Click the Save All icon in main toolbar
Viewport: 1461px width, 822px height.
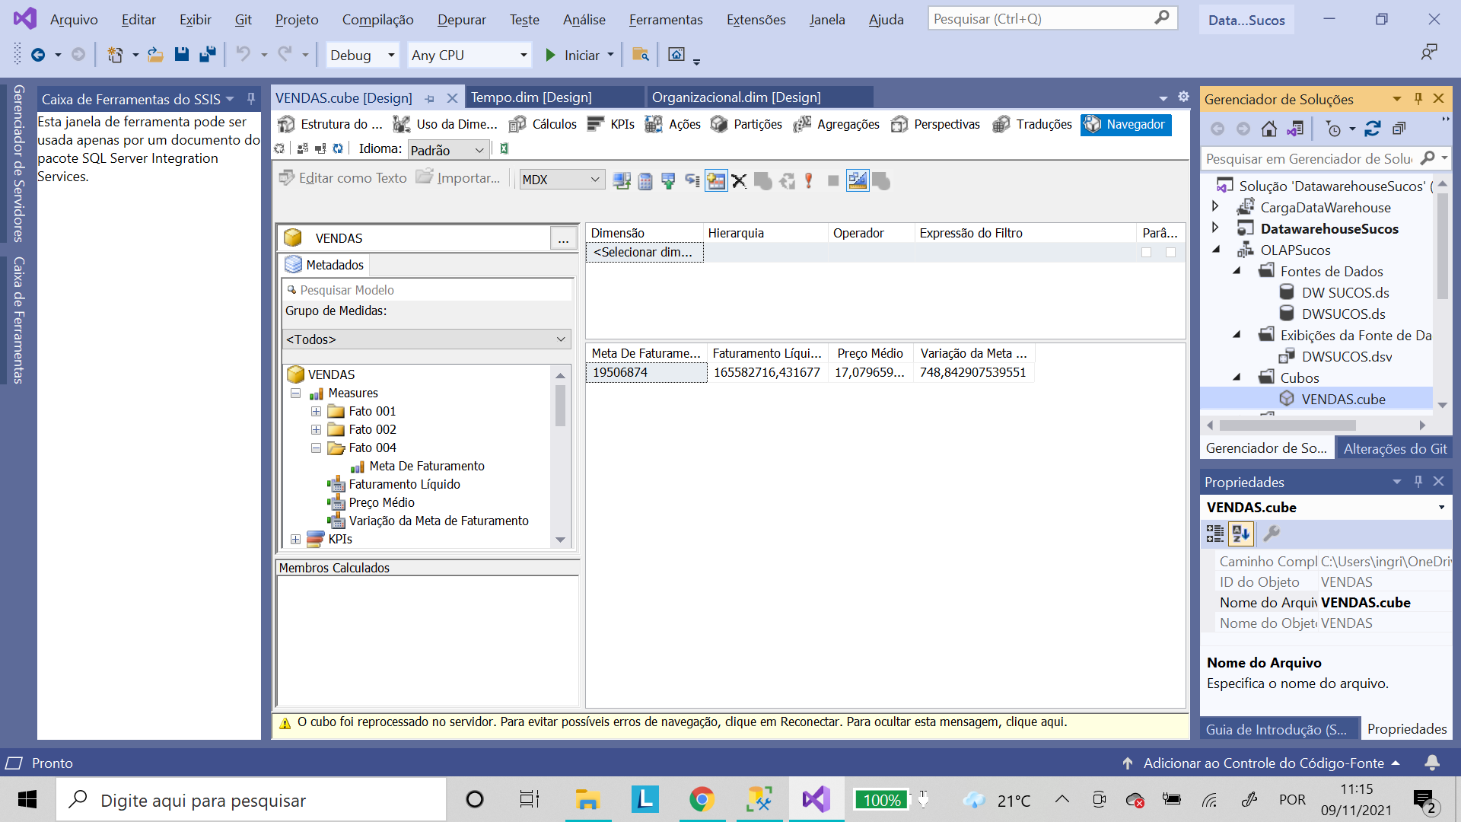pos(207,55)
